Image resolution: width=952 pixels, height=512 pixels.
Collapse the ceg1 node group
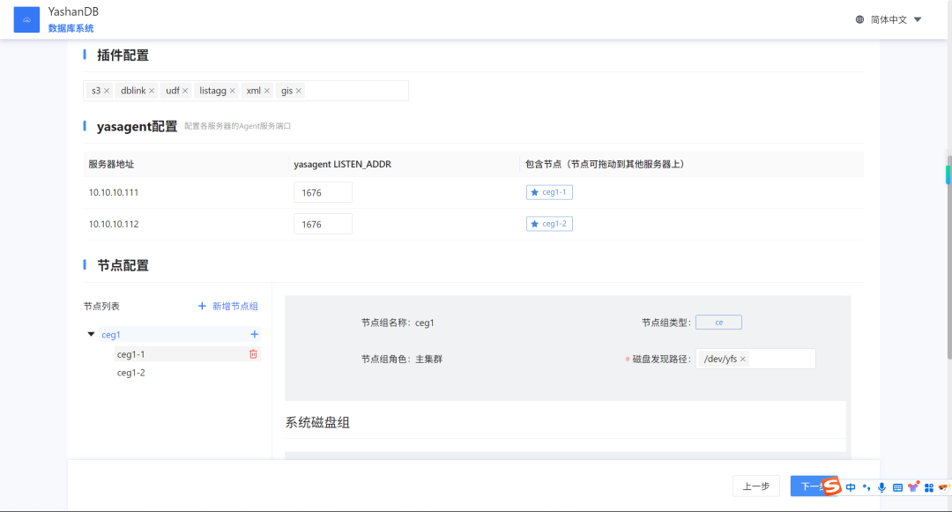click(91, 334)
